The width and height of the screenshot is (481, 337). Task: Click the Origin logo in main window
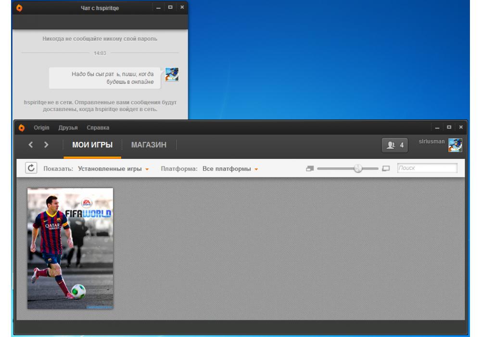tap(22, 128)
